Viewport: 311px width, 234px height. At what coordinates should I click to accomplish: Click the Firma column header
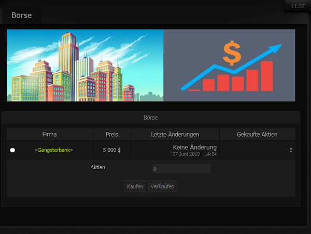click(50, 135)
